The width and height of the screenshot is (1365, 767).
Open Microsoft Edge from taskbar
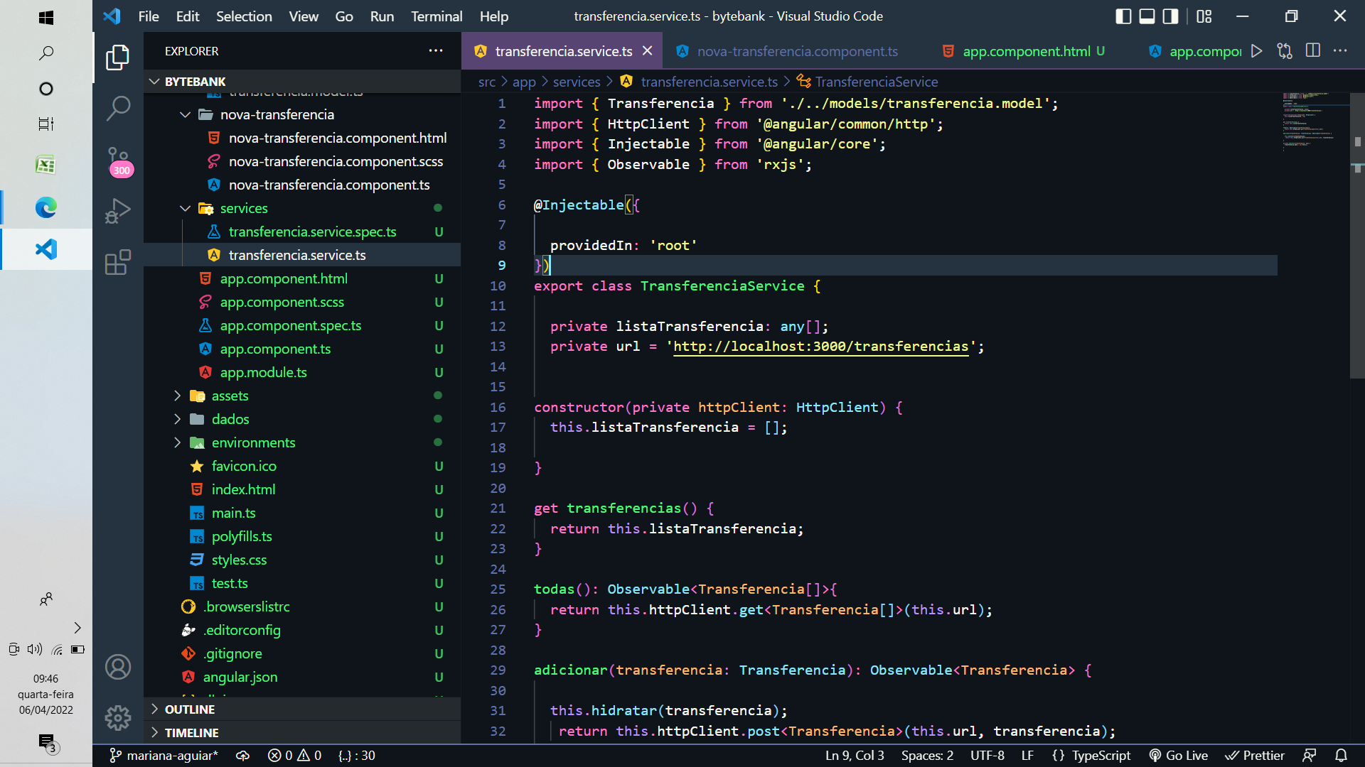point(46,207)
